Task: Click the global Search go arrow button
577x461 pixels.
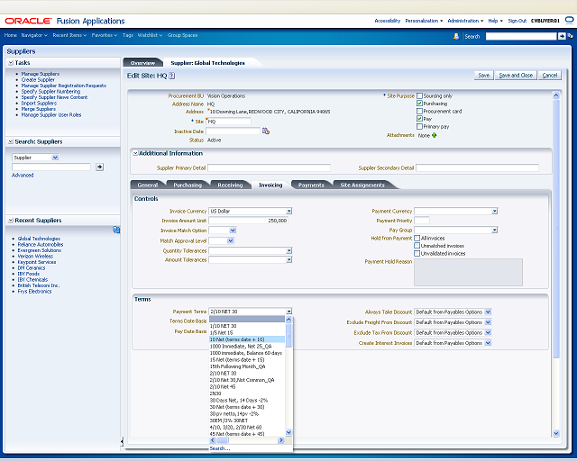Action: [562, 36]
